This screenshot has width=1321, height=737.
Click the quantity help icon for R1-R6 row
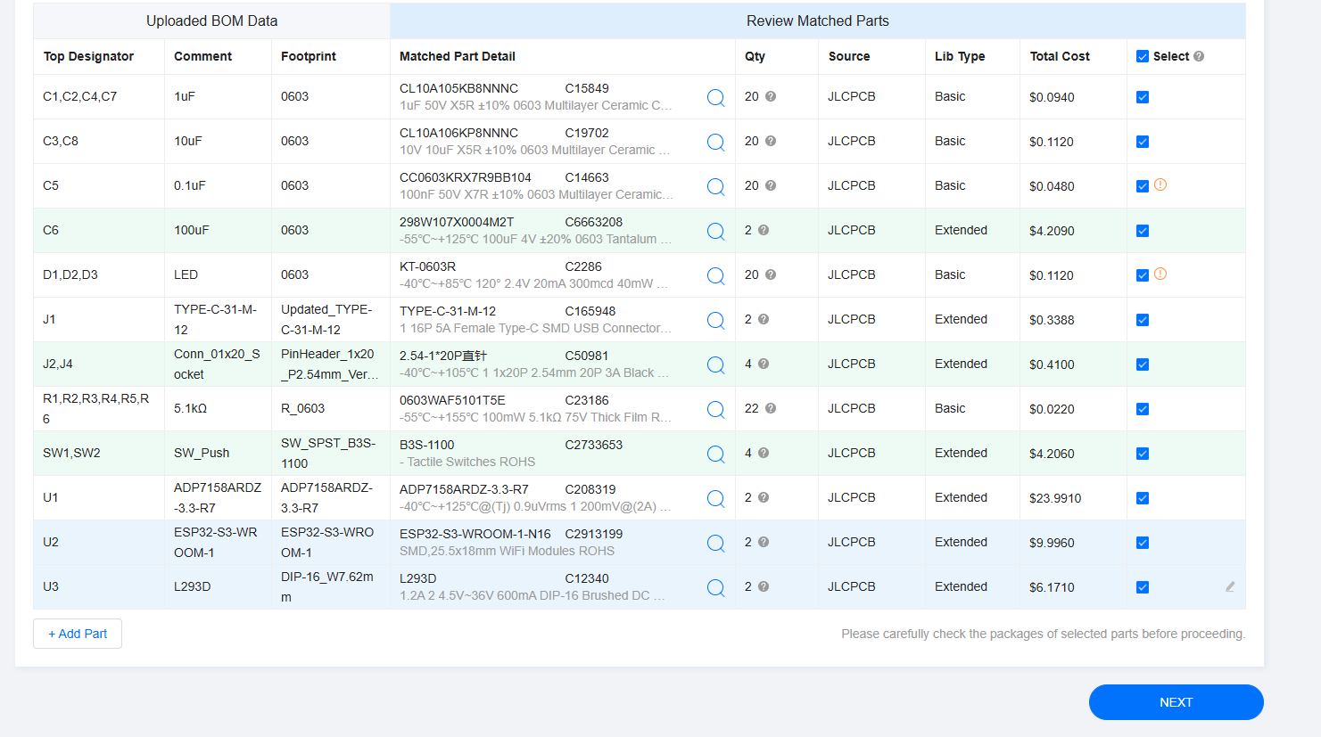click(771, 408)
